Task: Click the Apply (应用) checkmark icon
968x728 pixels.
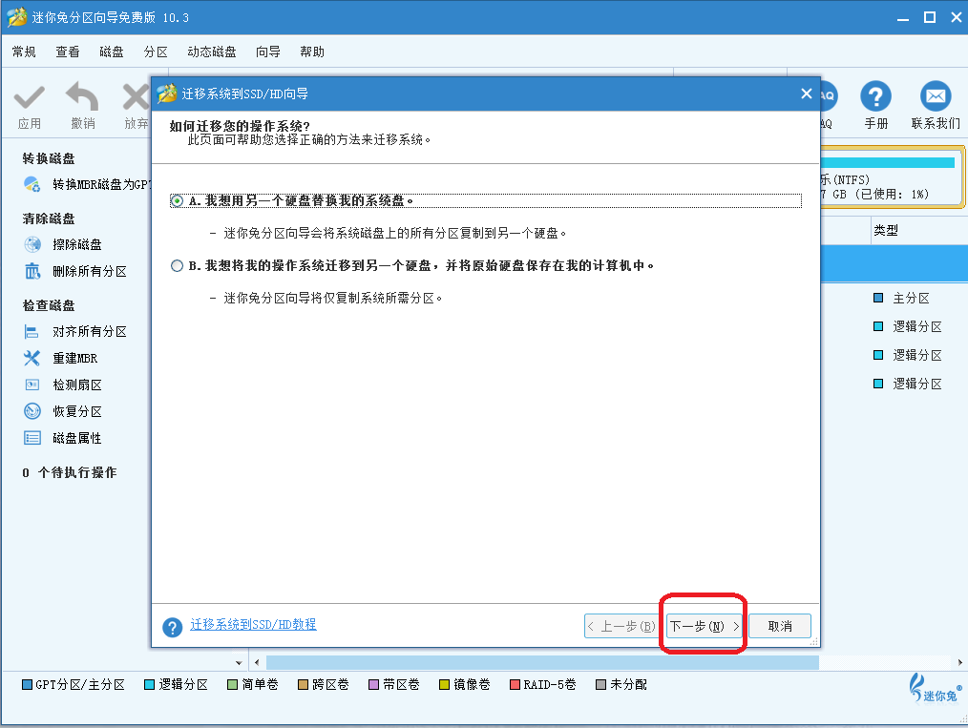Action: [x=29, y=97]
